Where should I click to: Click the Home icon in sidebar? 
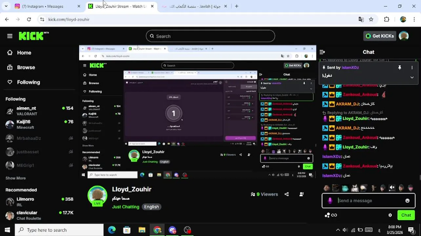click(x=10, y=52)
